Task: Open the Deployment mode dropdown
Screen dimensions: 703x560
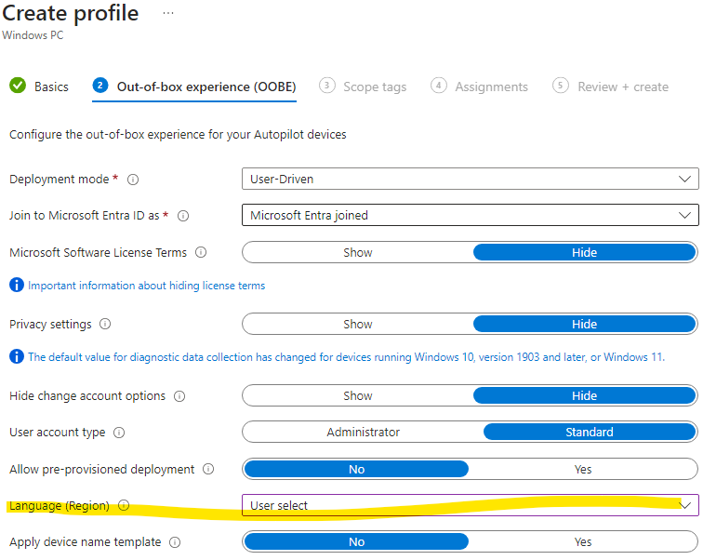Action: click(471, 179)
